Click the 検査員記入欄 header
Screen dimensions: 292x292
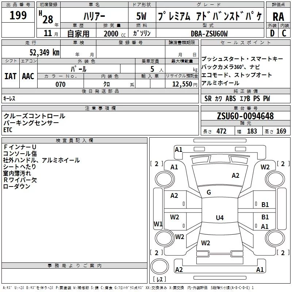pos(74,141)
